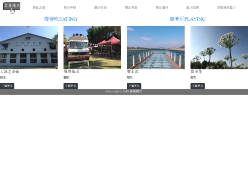Screen dimensions: 248x186
Task: Open the 蓄水池 glass walkway photo
Action: 156,48
